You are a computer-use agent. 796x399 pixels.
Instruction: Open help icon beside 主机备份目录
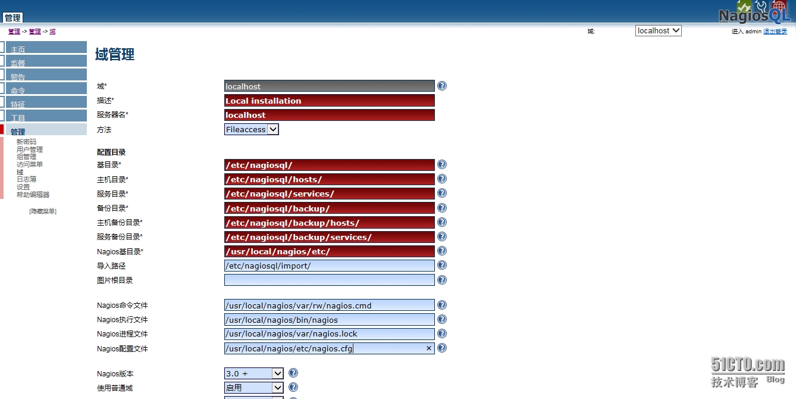point(442,222)
